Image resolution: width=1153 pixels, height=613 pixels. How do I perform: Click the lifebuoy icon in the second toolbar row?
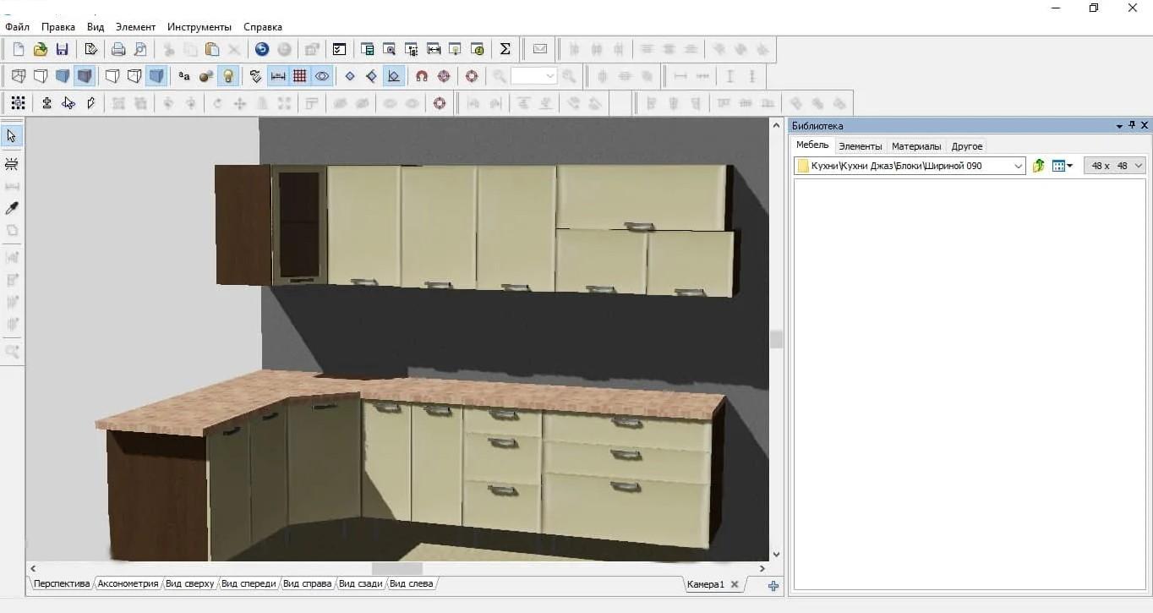click(472, 76)
